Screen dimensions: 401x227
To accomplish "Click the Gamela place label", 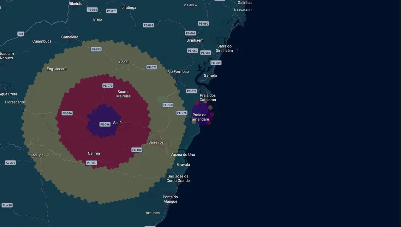I will click(210, 75).
